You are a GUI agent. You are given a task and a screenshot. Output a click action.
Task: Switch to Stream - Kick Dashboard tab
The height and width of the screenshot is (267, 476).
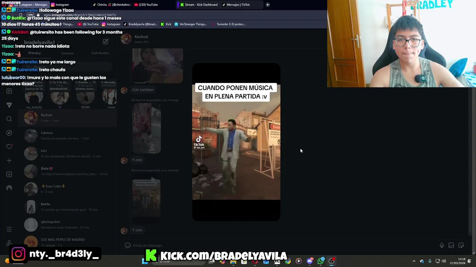(199, 4)
